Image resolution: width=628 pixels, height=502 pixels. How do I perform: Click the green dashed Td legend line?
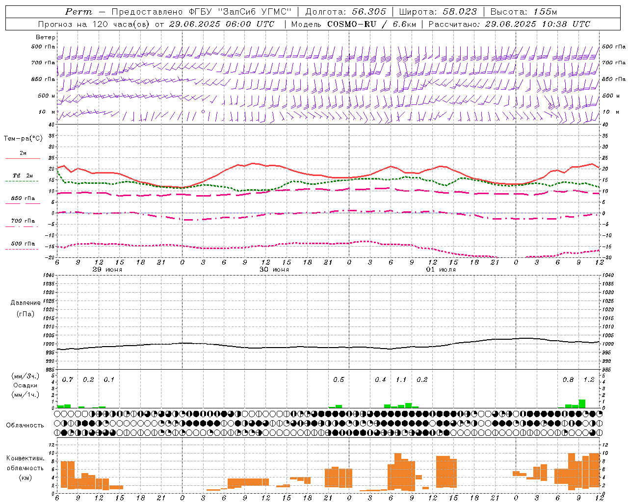(22, 181)
